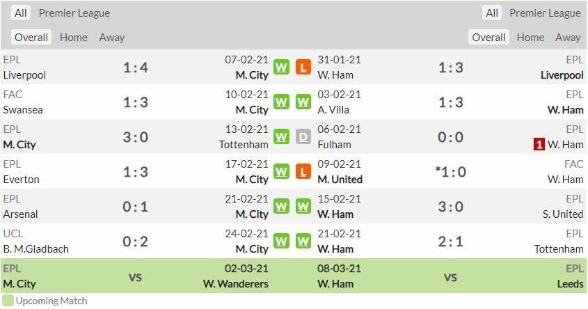588x309 pixels.
Task: Click M. City win badge for 24-02-21
Action: click(281, 241)
